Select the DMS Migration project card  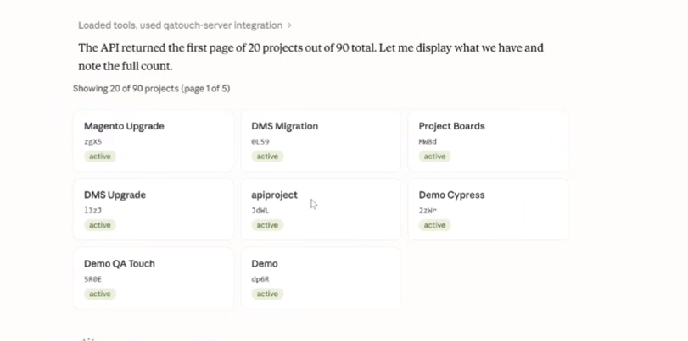coord(321,141)
